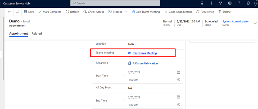Image resolution: width=258 pixels, height=109 pixels.
Task: Click the plus quick create icon
Action: tap(211, 3)
